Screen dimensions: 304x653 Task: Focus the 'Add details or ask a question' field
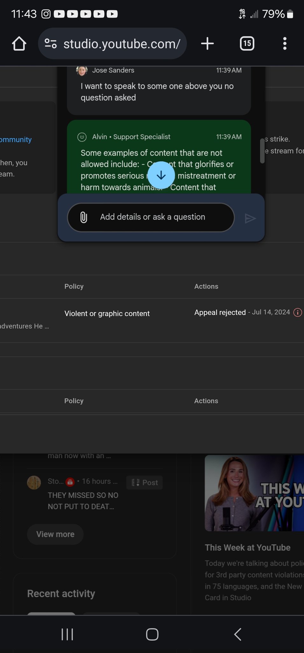click(x=151, y=217)
